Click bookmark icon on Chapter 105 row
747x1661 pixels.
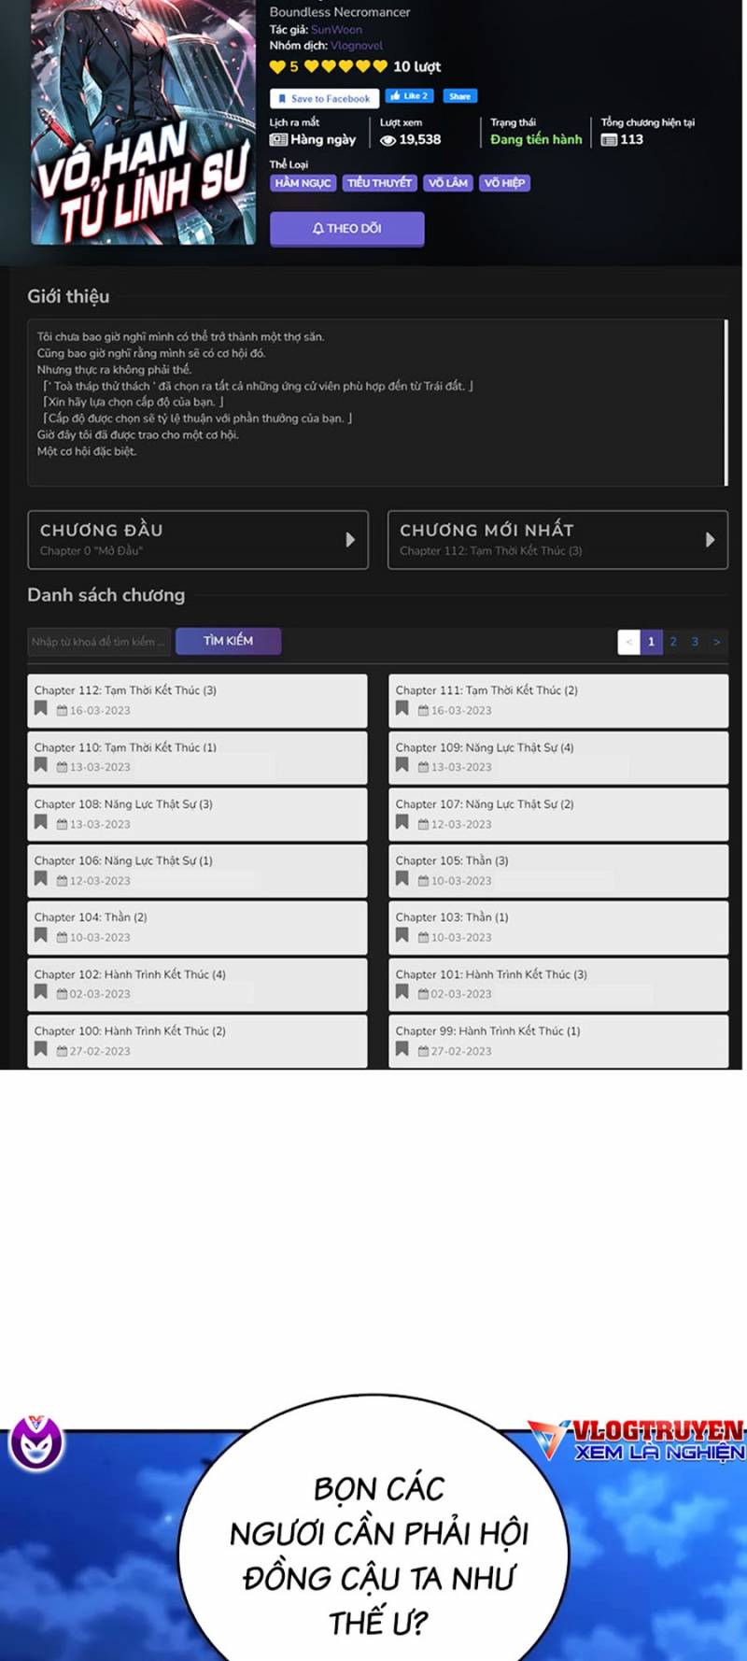coord(402,878)
